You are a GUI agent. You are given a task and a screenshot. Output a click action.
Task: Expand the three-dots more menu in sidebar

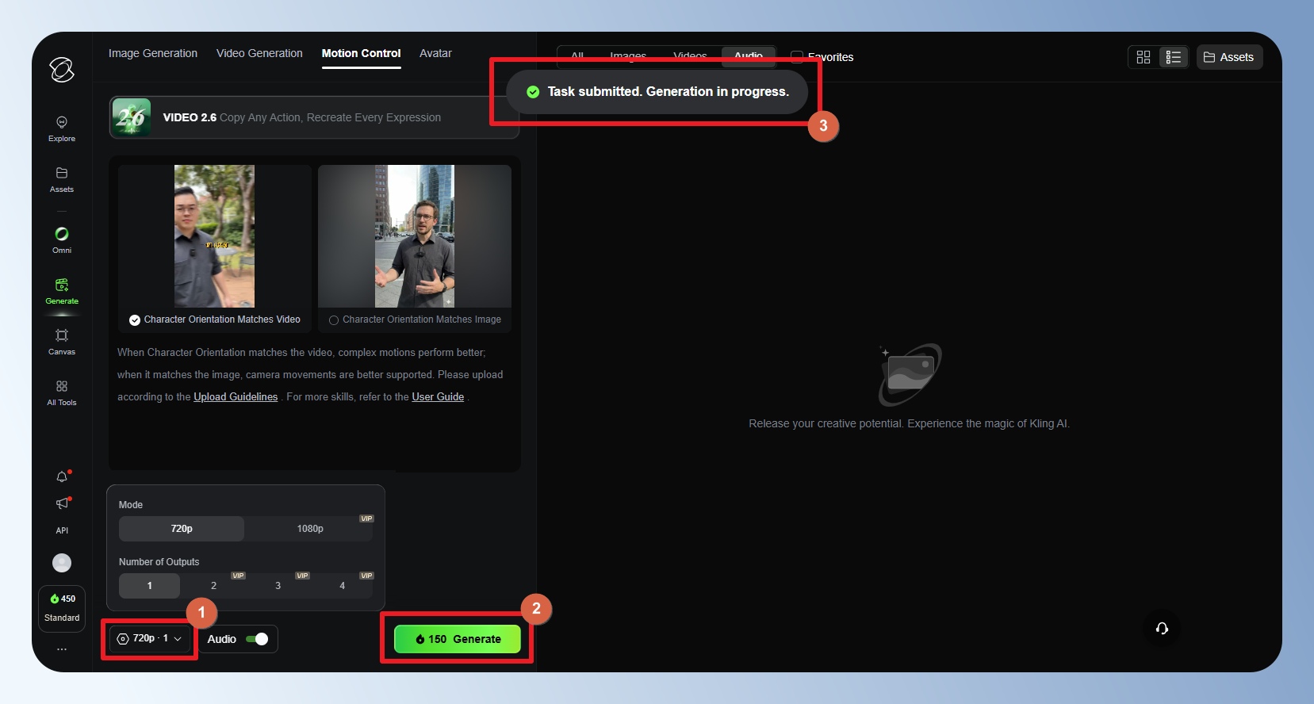pos(62,649)
